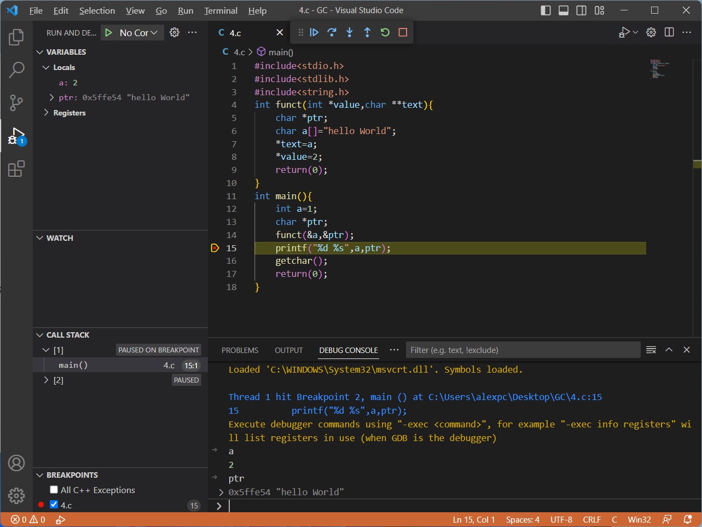This screenshot has width=702, height=527.
Task: Stop the debugger with the red square
Action: point(403,32)
